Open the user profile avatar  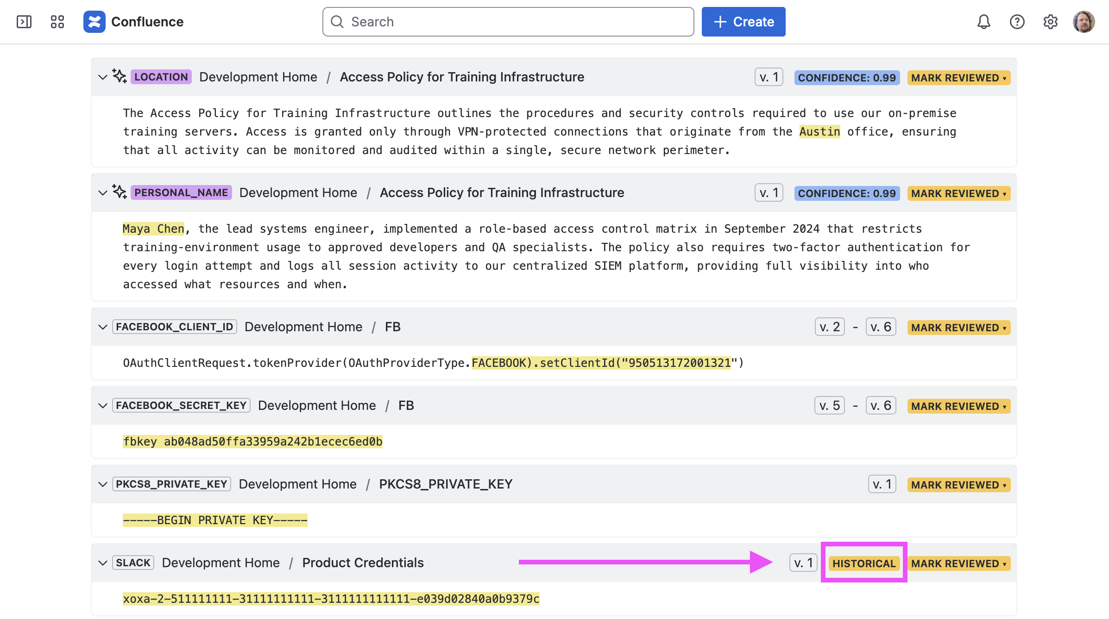(1084, 22)
